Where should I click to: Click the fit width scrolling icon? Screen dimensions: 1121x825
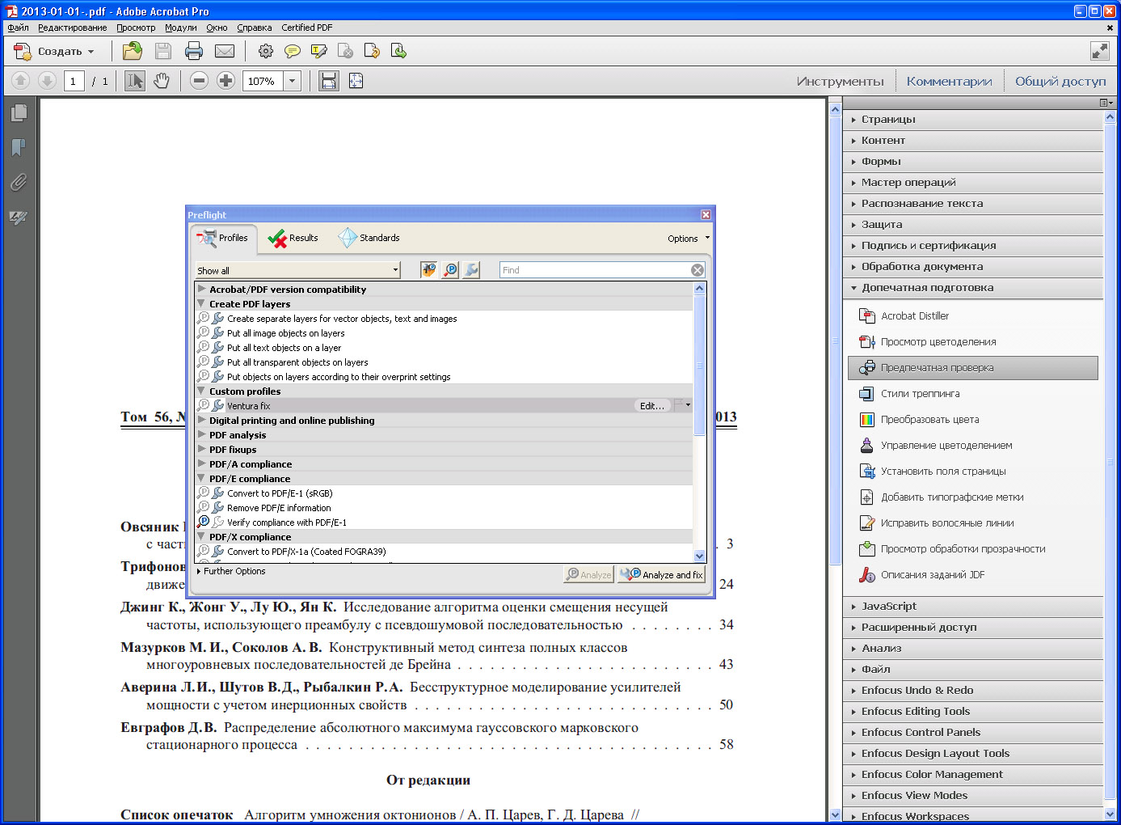328,81
